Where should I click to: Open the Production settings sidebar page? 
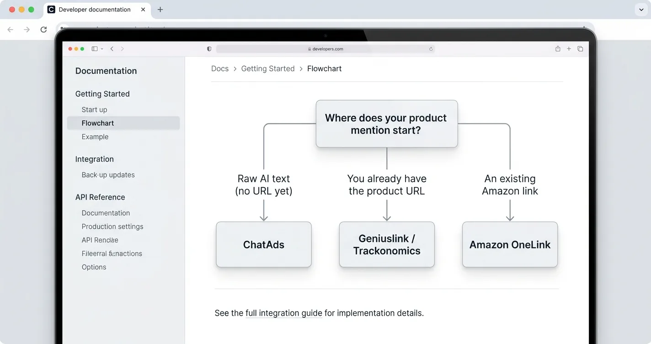(112, 226)
